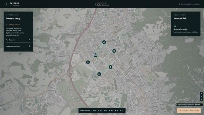The image size is (204, 115).
Task: Click the document icon beside Submit Field Report
Action: click(x=30, y=46)
